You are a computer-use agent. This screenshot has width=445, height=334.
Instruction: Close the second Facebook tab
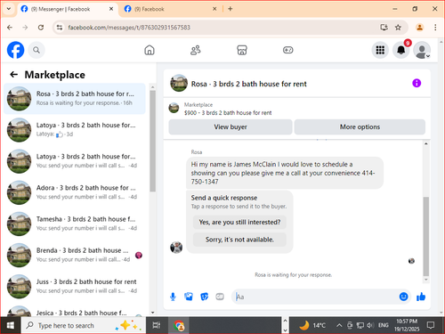tap(214, 9)
